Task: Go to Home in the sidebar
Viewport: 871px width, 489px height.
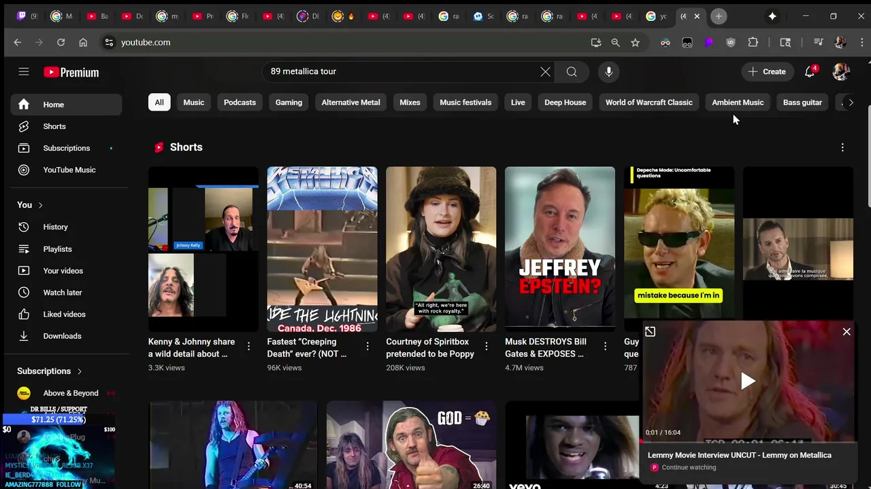Action: (66, 105)
